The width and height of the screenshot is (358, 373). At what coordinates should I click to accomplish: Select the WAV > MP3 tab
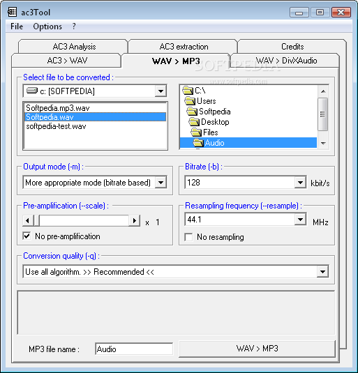pos(176,61)
